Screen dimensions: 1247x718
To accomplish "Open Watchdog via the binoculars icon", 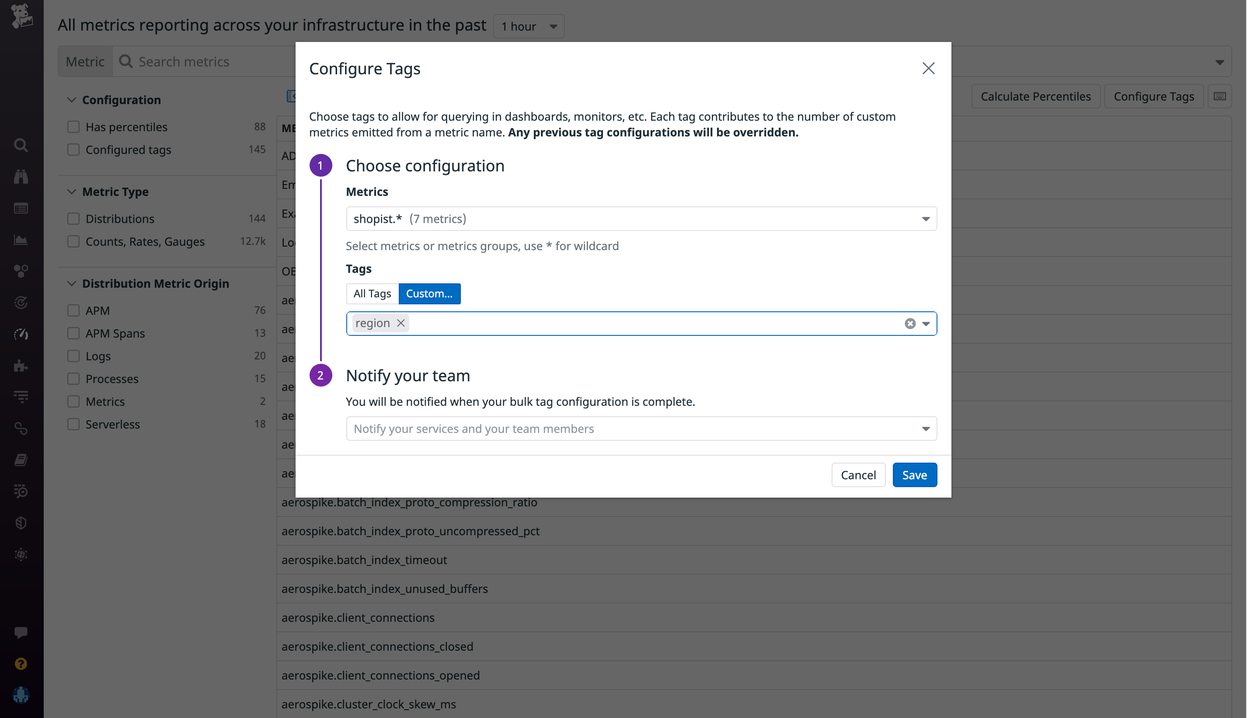I will coord(21,176).
